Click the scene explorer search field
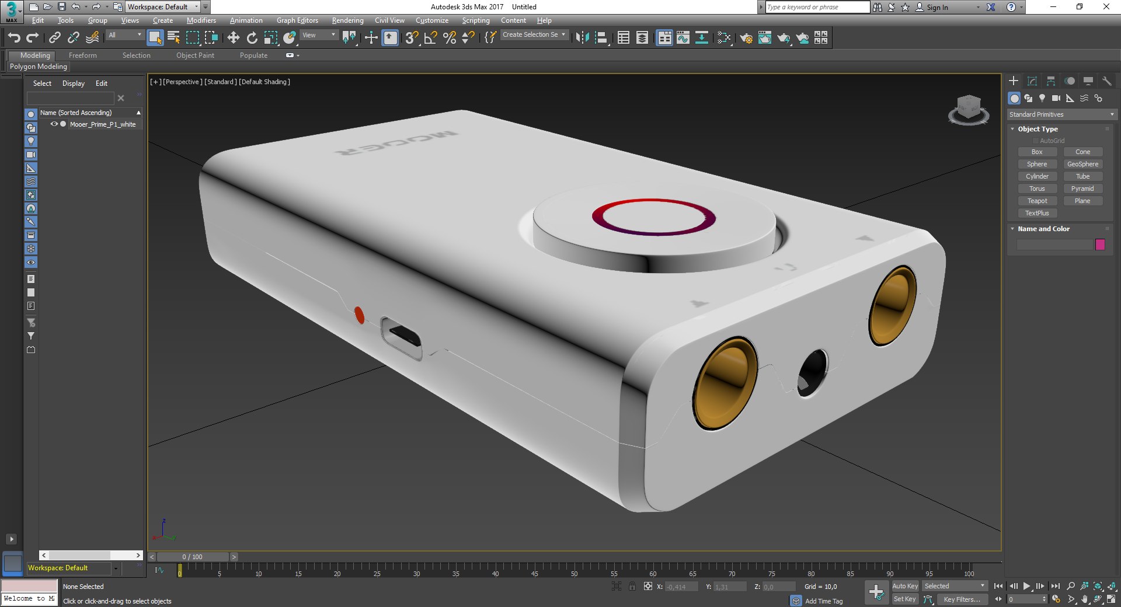Viewport: 1121px width, 607px height. coord(70,98)
